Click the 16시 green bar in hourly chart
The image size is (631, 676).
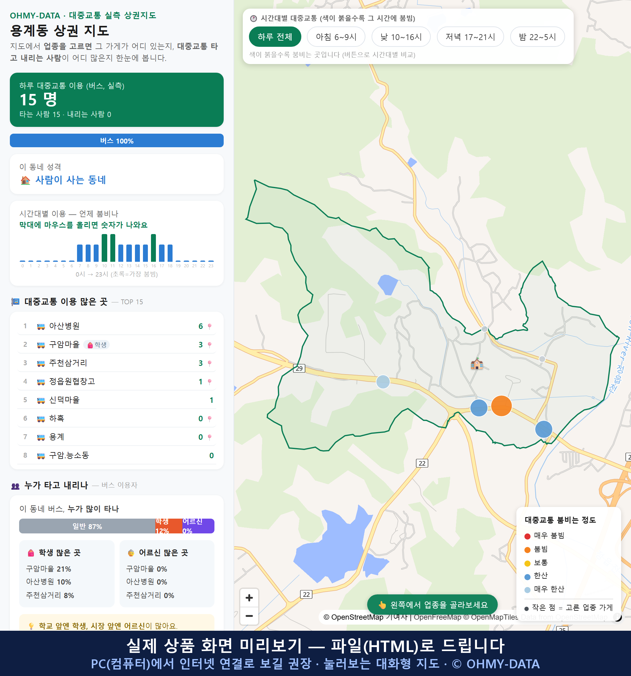click(153, 248)
